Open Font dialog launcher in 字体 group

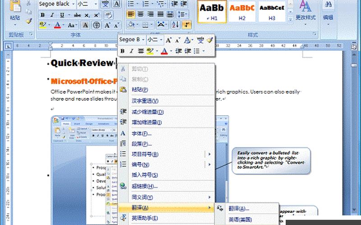tap(120, 34)
